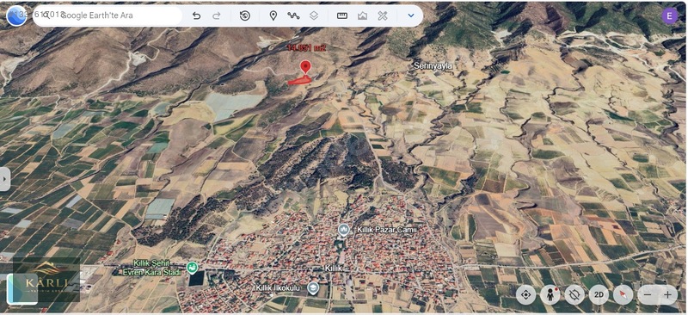Image resolution: width=688 pixels, height=315 pixels.
Task: Expand the toolbar's blue chevron dropdown
Action: (x=411, y=15)
